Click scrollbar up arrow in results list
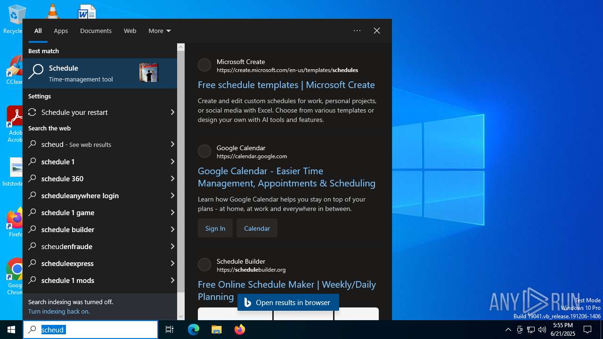Screen dimensions: 603x339 click(181, 47)
